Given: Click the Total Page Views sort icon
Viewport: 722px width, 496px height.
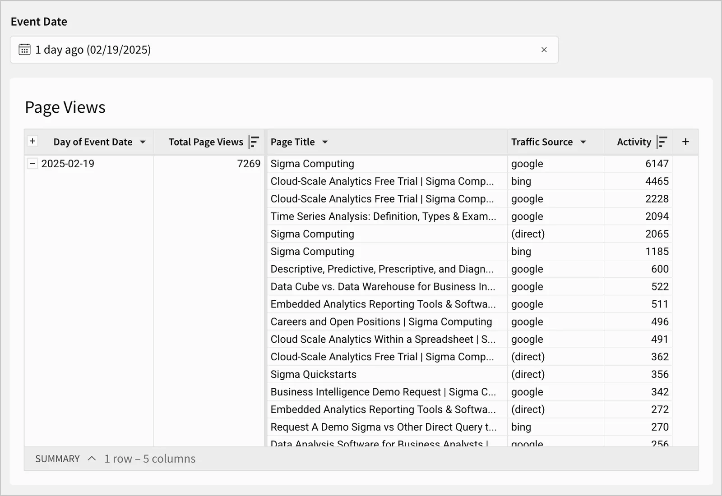Looking at the screenshot, I should pos(254,142).
